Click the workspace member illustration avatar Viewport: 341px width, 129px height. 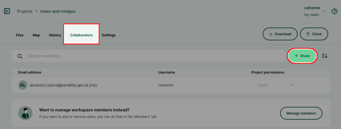[x=25, y=113]
